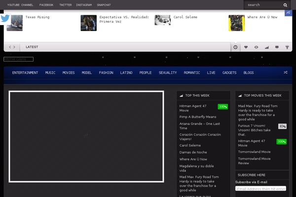Open the Carol Seleme carousel title

(185, 17)
